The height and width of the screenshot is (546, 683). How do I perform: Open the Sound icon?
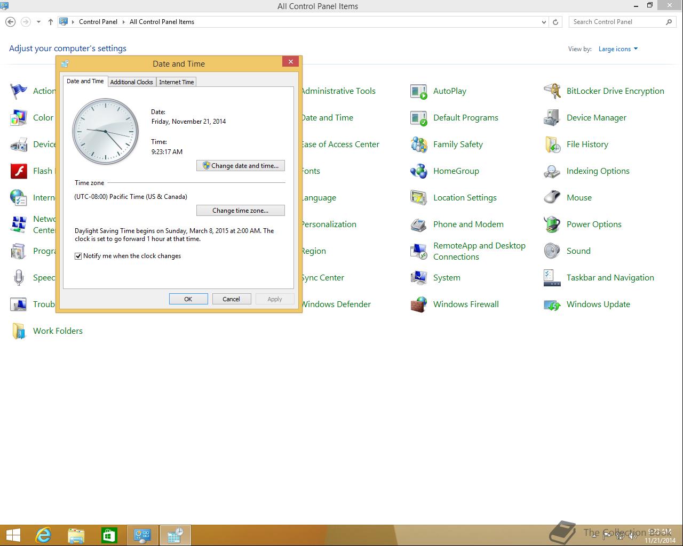tap(552, 251)
